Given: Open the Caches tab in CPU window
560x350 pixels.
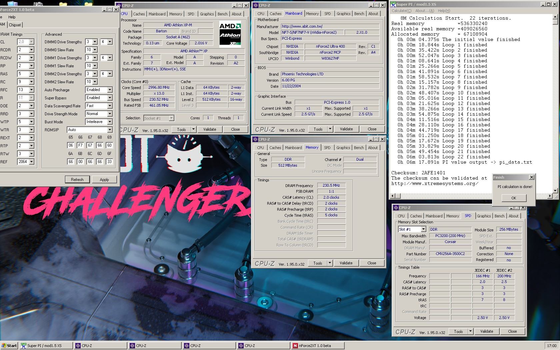Looking at the screenshot, I should pos(139,14).
